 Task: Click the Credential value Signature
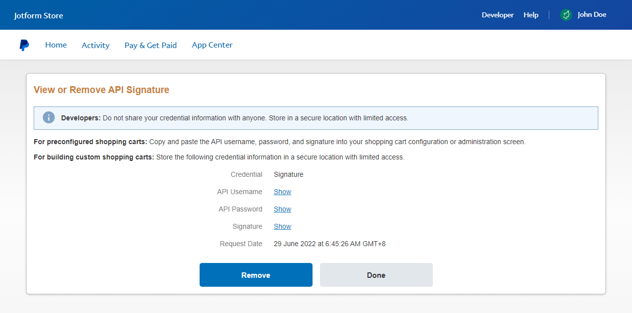[288, 174]
